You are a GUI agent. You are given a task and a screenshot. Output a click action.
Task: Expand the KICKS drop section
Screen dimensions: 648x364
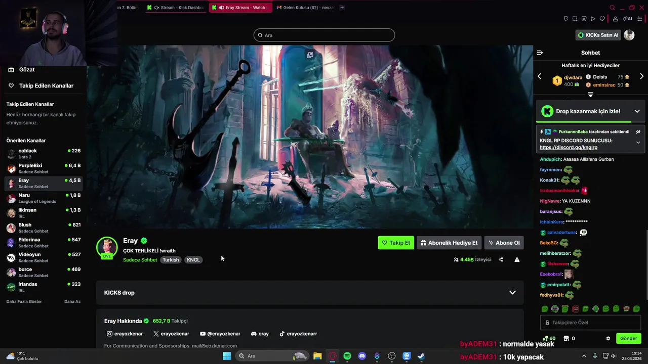click(310, 292)
